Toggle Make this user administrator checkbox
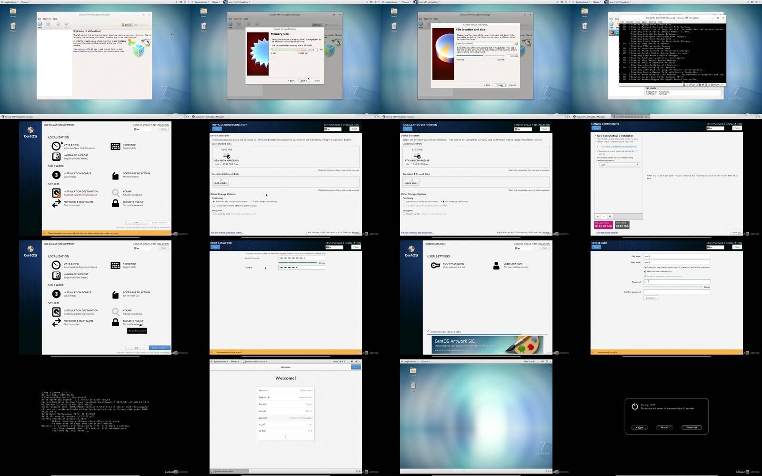762x476 pixels. 645,271
